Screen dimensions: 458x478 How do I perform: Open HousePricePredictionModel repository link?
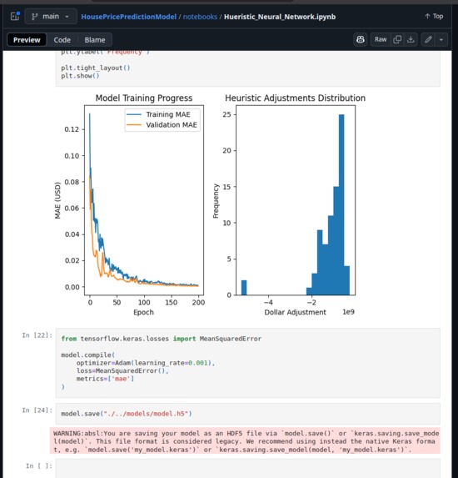[x=129, y=17]
